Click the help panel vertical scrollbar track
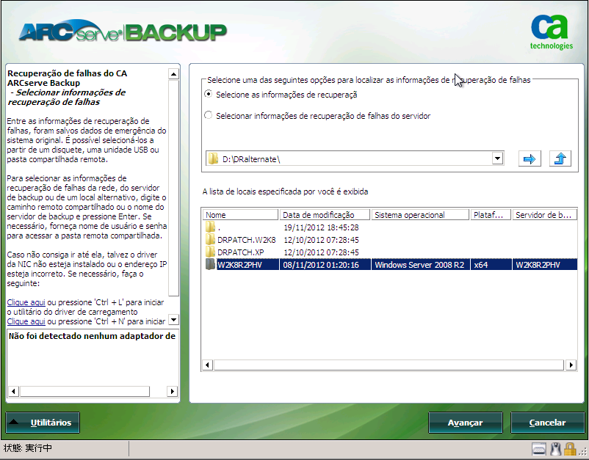 pyautogui.click(x=173, y=188)
